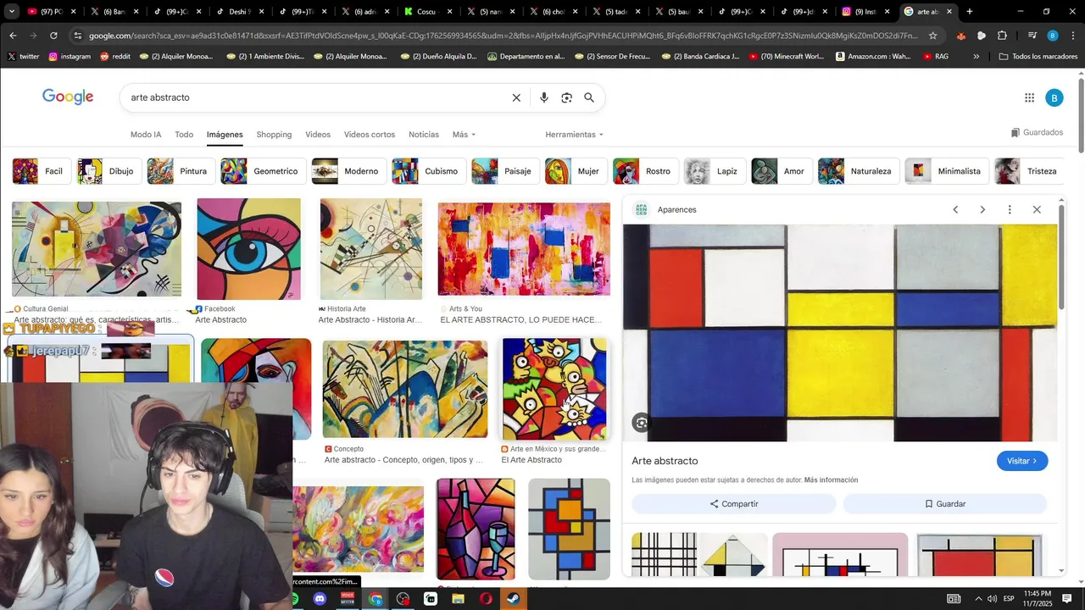
Task: Bookmark this page with the star icon
Action: pos(933,36)
